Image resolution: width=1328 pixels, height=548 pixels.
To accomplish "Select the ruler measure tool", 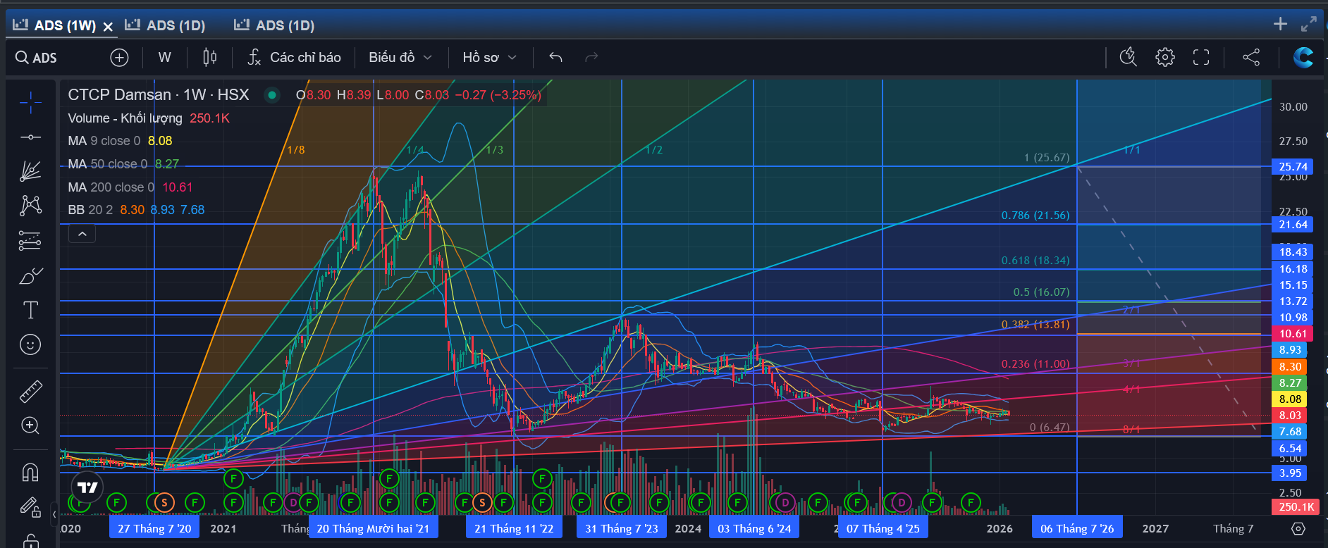I will click(30, 391).
